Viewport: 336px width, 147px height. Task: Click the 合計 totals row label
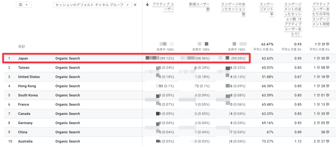pyautogui.click(x=22, y=47)
